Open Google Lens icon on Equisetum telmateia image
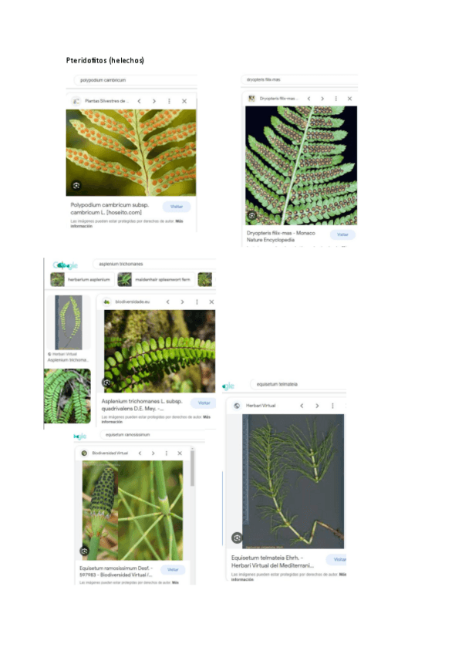Viewport: 462px width, 654px height. [237, 538]
